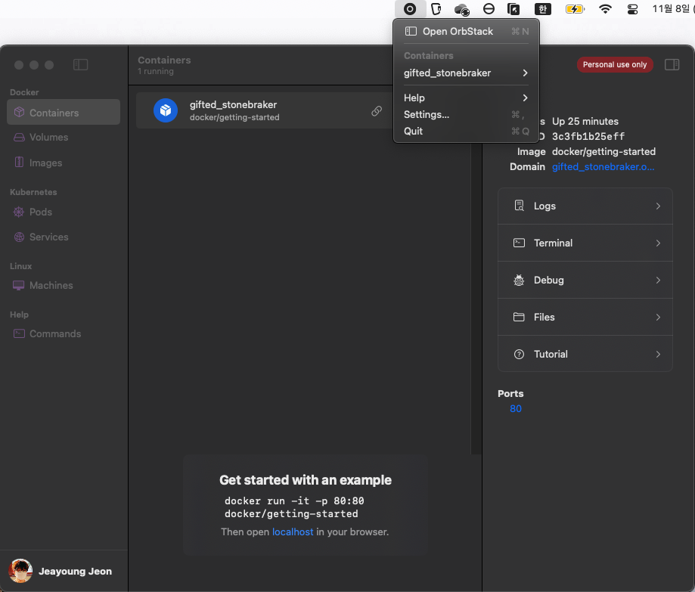Viewport: 695px width, 592px height.
Task: Open Containers in the sidebar
Action: tap(64, 113)
